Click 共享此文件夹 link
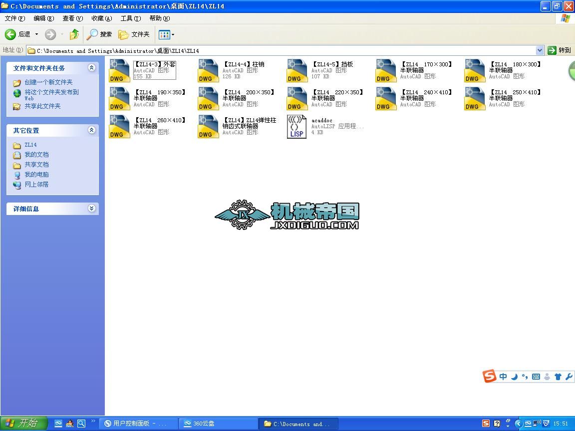575x431 pixels. [x=42, y=106]
